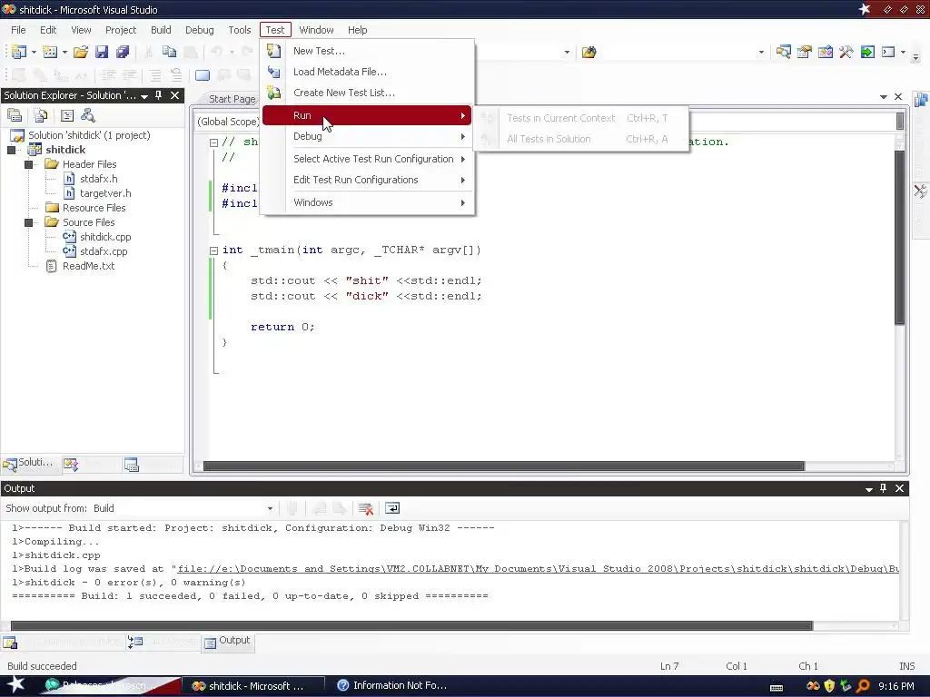Screen dimensions: 930x697
Task: Switch to the Start Page tab
Action: click(x=232, y=99)
